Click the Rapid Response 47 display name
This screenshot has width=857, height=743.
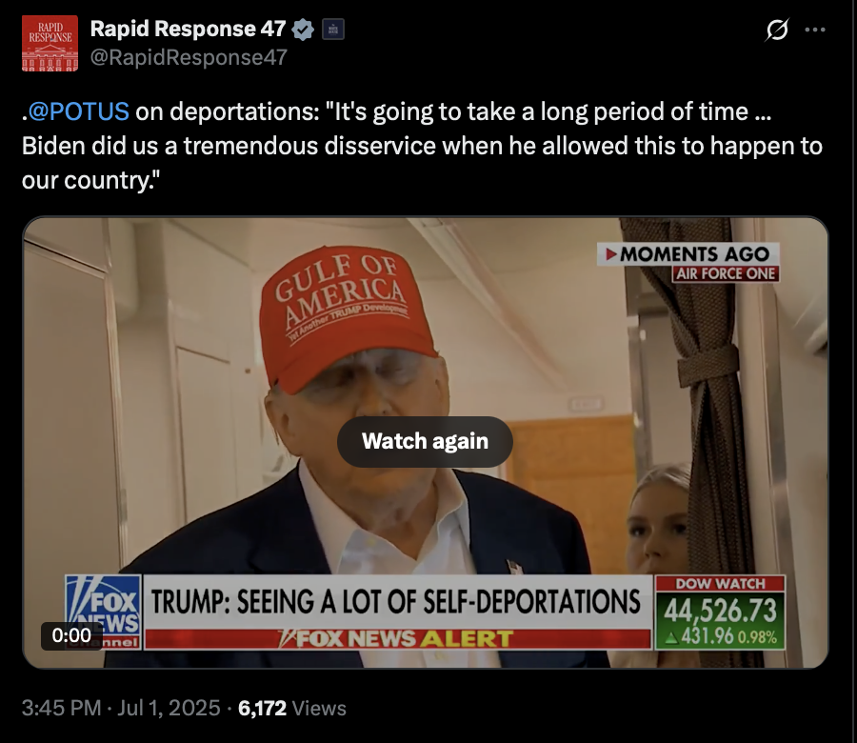[x=188, y=29]
